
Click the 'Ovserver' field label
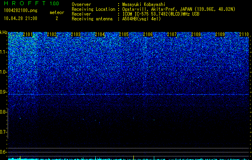81,5
